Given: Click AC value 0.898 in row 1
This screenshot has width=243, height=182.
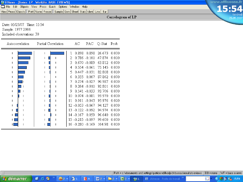Looking at the screenshot, I should click(79, 53).
